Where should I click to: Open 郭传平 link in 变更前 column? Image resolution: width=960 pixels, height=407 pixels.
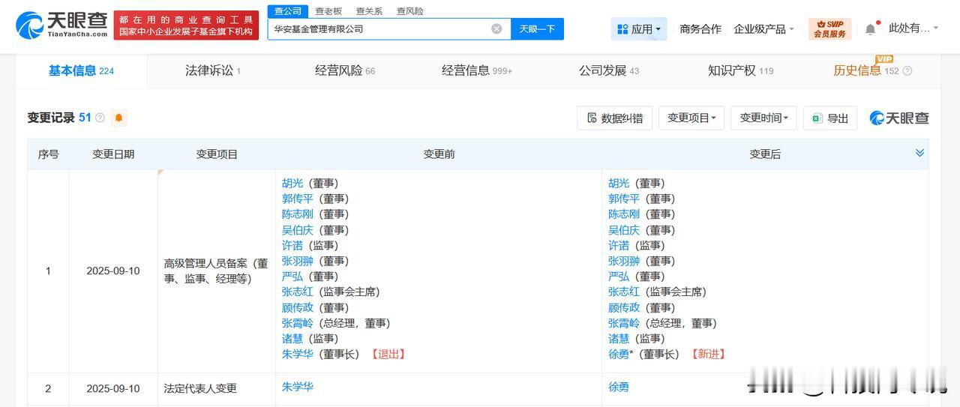click(298, 199)
